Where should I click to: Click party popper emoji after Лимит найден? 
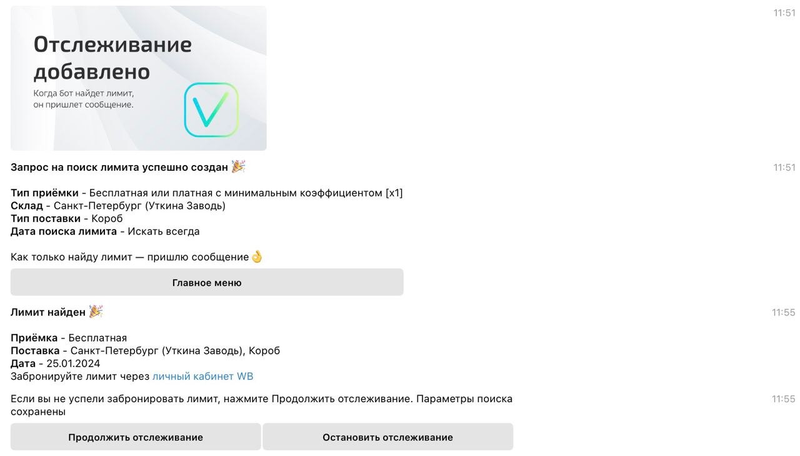tap(96, 312)
